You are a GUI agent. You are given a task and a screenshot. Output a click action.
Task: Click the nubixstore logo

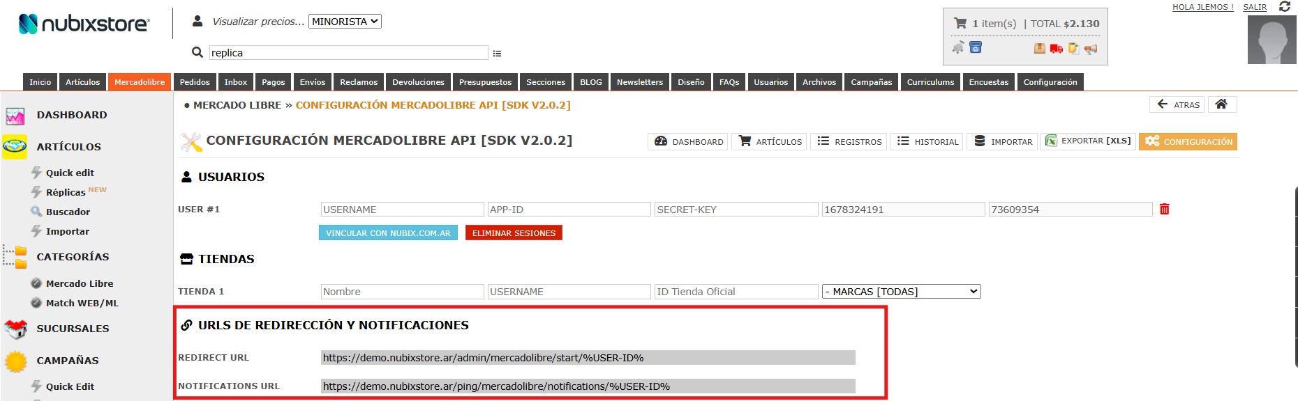[x=84, y=24]
